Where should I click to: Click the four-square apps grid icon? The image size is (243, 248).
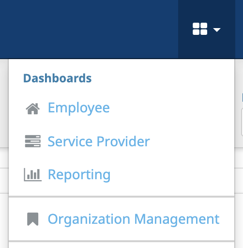pyautogui.click(x=200, y=29)
